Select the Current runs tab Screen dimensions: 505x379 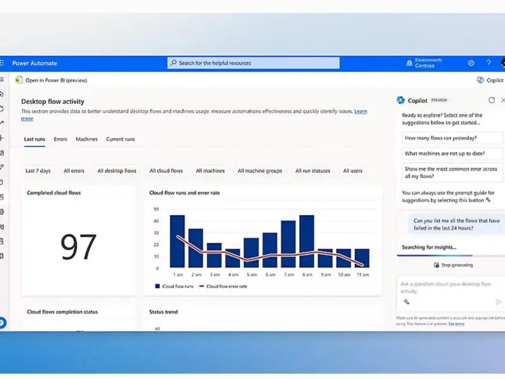pyautogui.click(x=120, y=139)
